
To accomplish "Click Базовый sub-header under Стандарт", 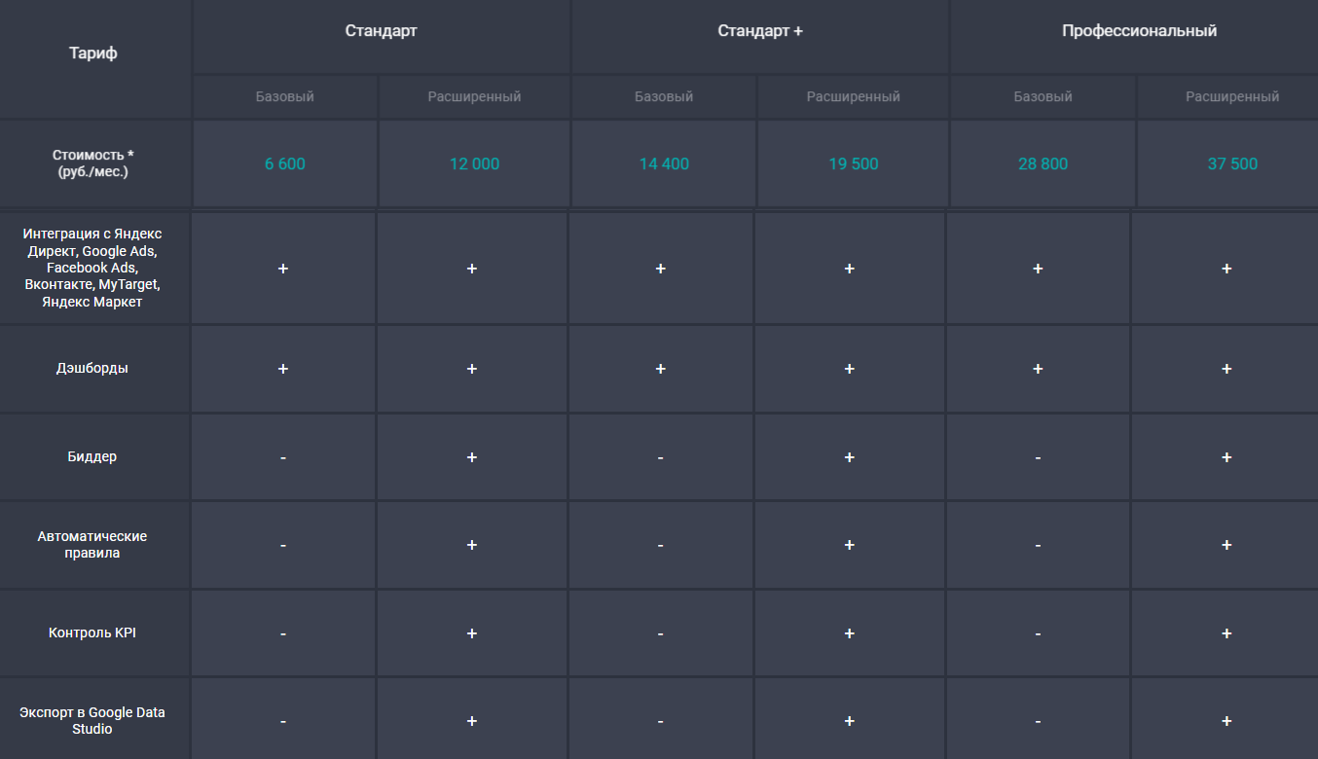I will coord(285,97).
